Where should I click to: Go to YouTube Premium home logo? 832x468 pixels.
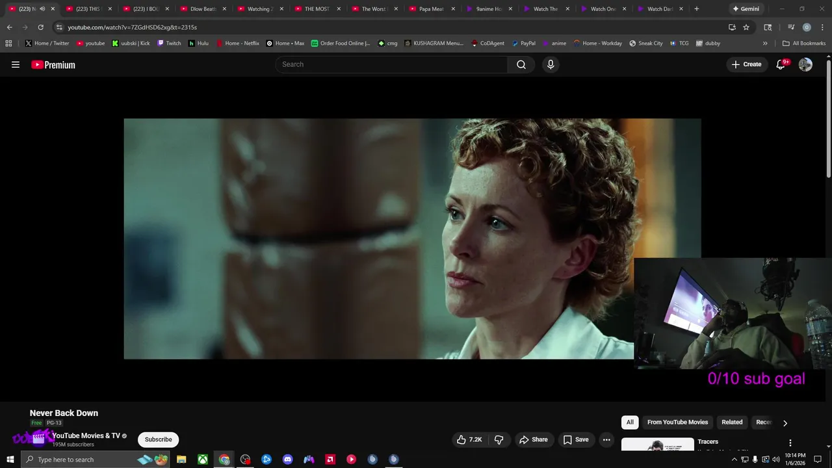click(x=53, y=65)
